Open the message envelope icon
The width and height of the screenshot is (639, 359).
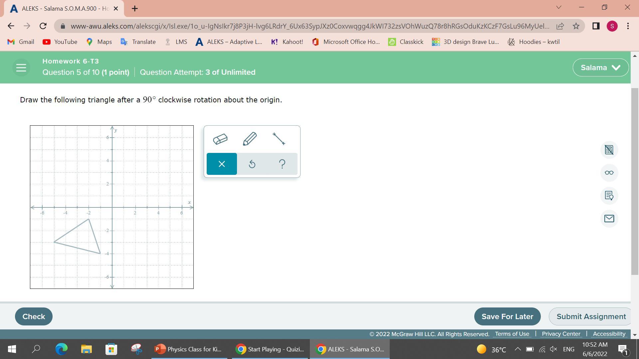click(609, 219)
